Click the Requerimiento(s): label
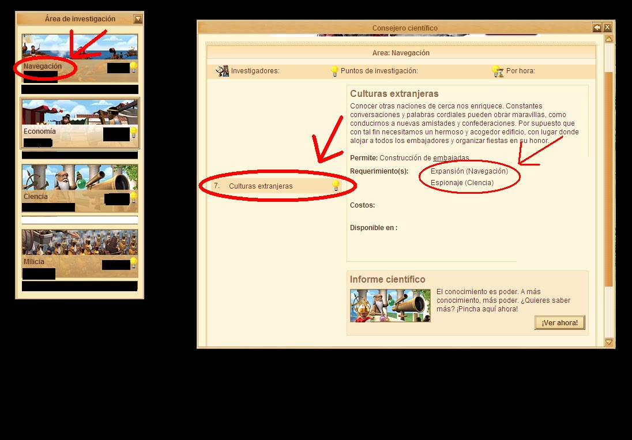This screenshot has height=440, width=632. [x=379, y=171]
